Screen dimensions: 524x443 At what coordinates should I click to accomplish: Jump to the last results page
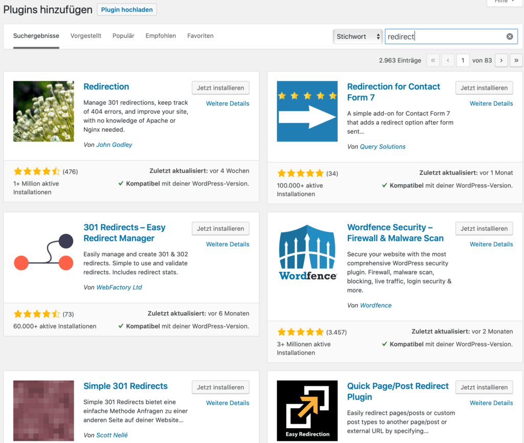click(516, 60)
